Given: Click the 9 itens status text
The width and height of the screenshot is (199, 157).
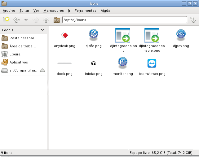Looking at the screenshot, I should click(7, 153).
